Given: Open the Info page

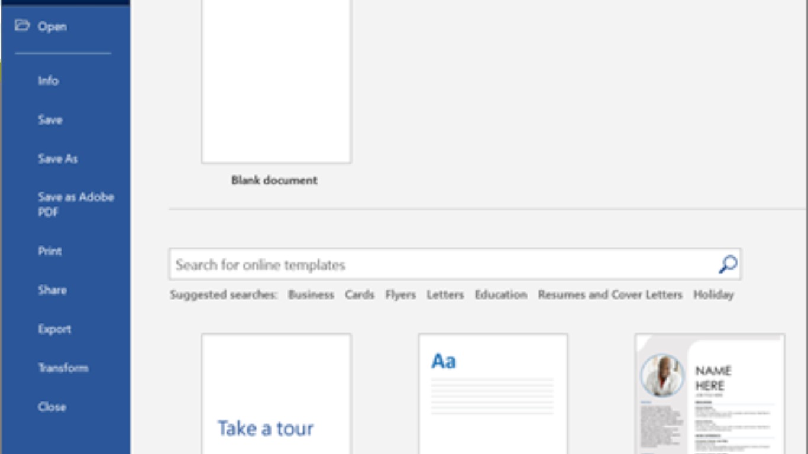Looking at the screenshot, I should click(x=49, y=81).
